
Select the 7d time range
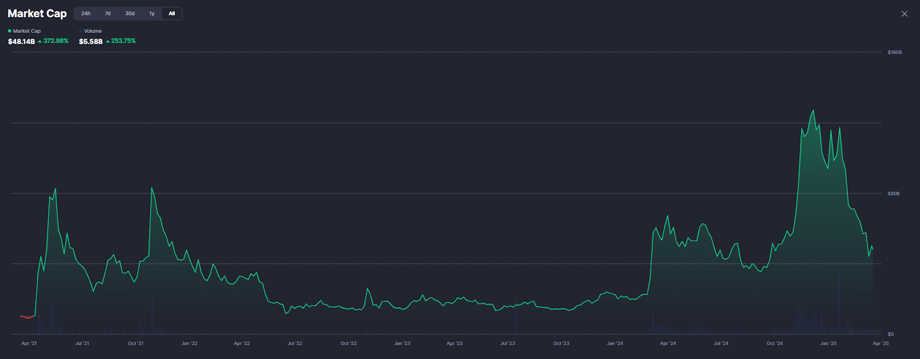click(x=108, y=13)
